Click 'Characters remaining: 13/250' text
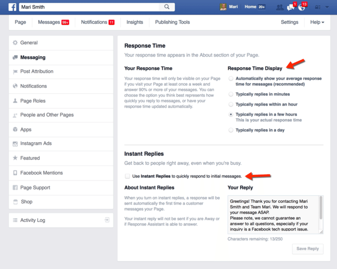This screenshot has width=337, height=269. pos(255,239)
